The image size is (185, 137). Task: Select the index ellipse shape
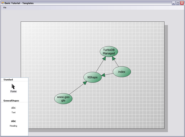[122, 72]
